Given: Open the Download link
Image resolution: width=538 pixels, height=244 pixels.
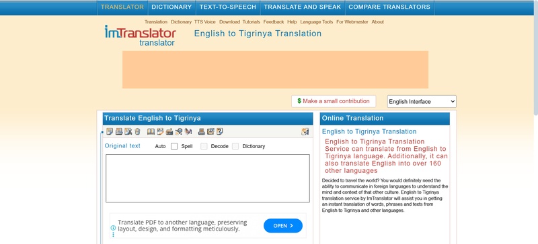Looking at the screenshot, I should click(229, 22).
